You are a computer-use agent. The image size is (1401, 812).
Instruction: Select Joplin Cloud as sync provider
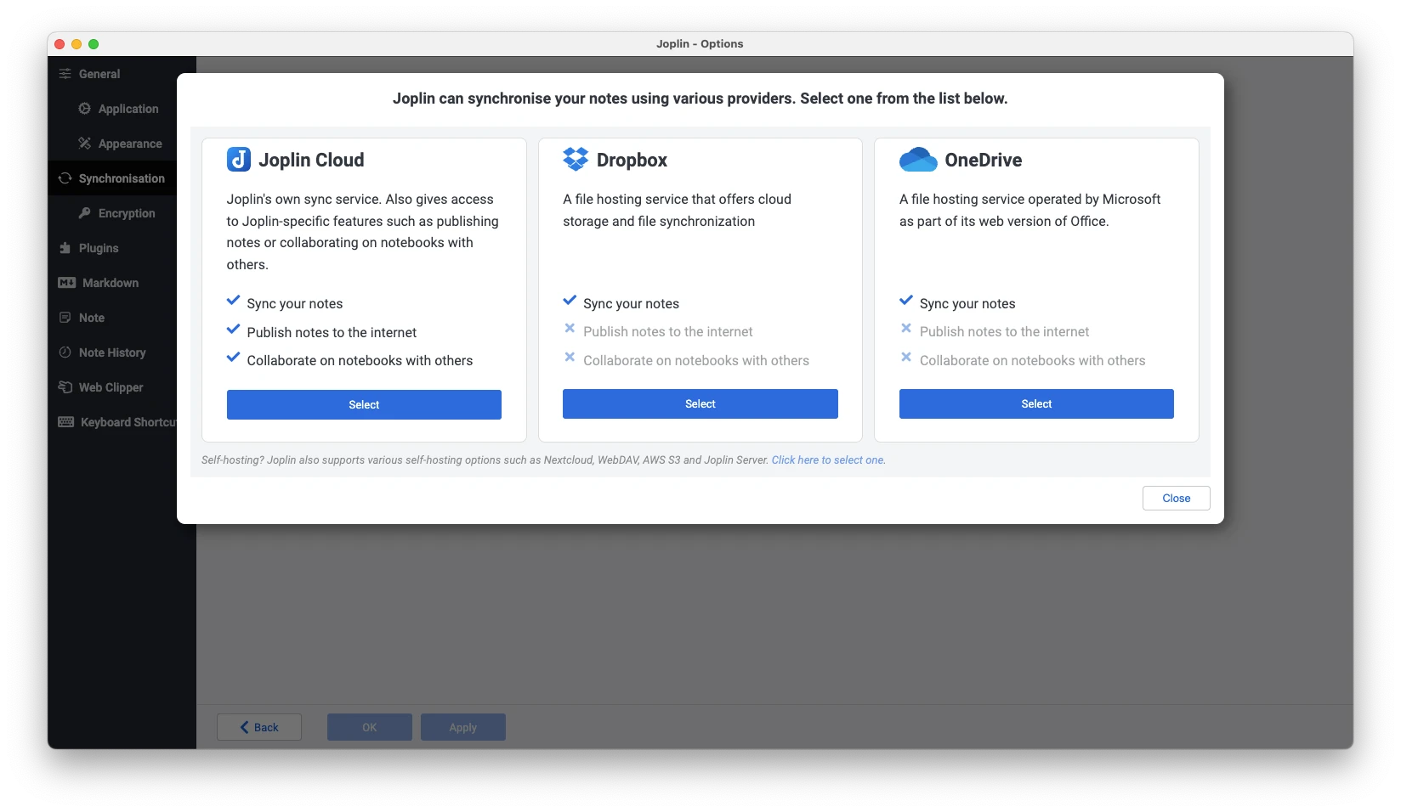coord(364,404)
